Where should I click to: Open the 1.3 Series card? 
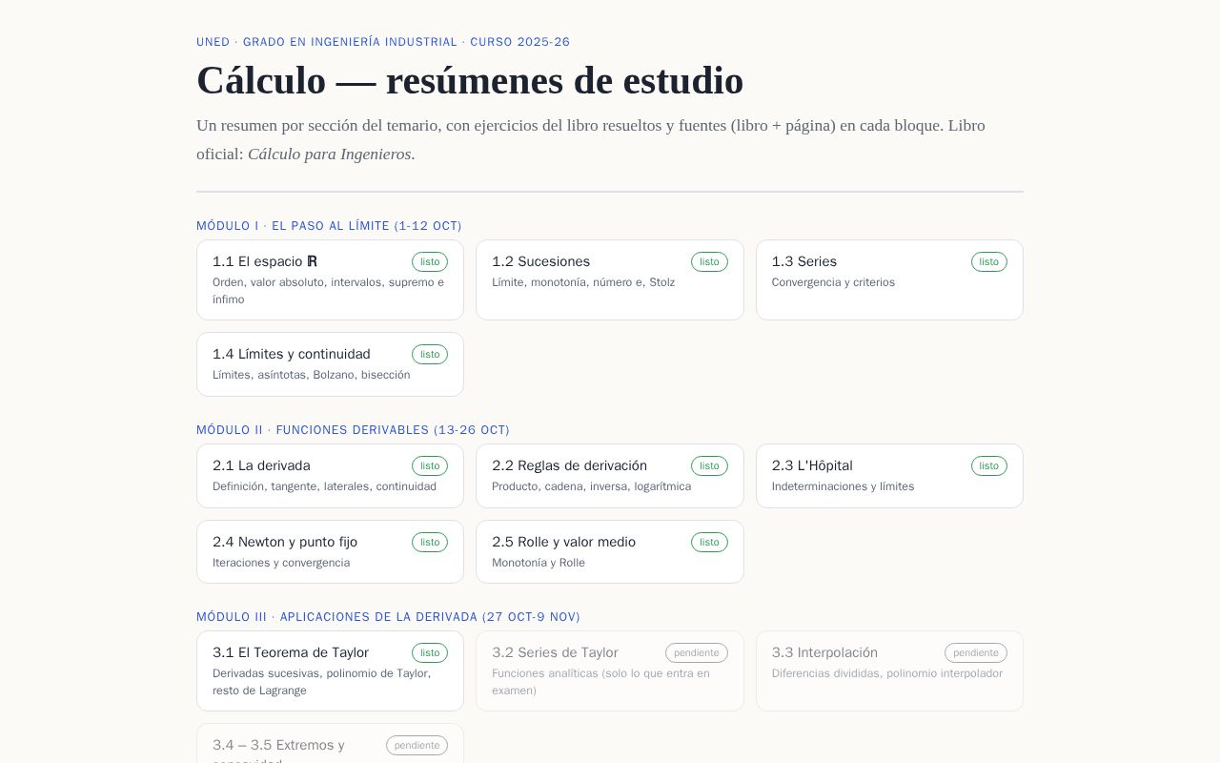[x=889, y=279]
